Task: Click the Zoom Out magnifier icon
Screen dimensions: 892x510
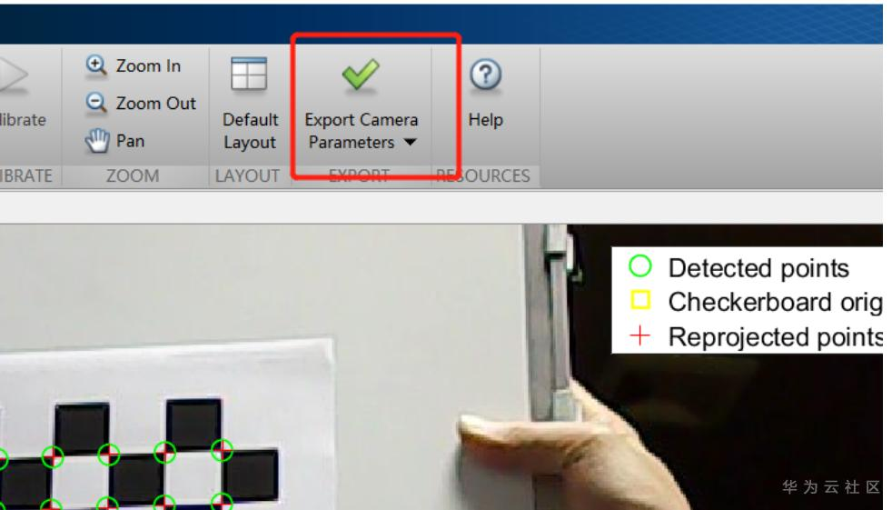Action: pos(96,103)
